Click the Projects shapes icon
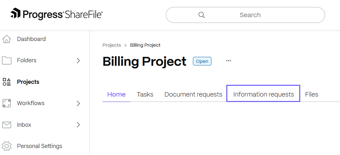Viewport: 340px width, 155px height. (x=7, y=82)
